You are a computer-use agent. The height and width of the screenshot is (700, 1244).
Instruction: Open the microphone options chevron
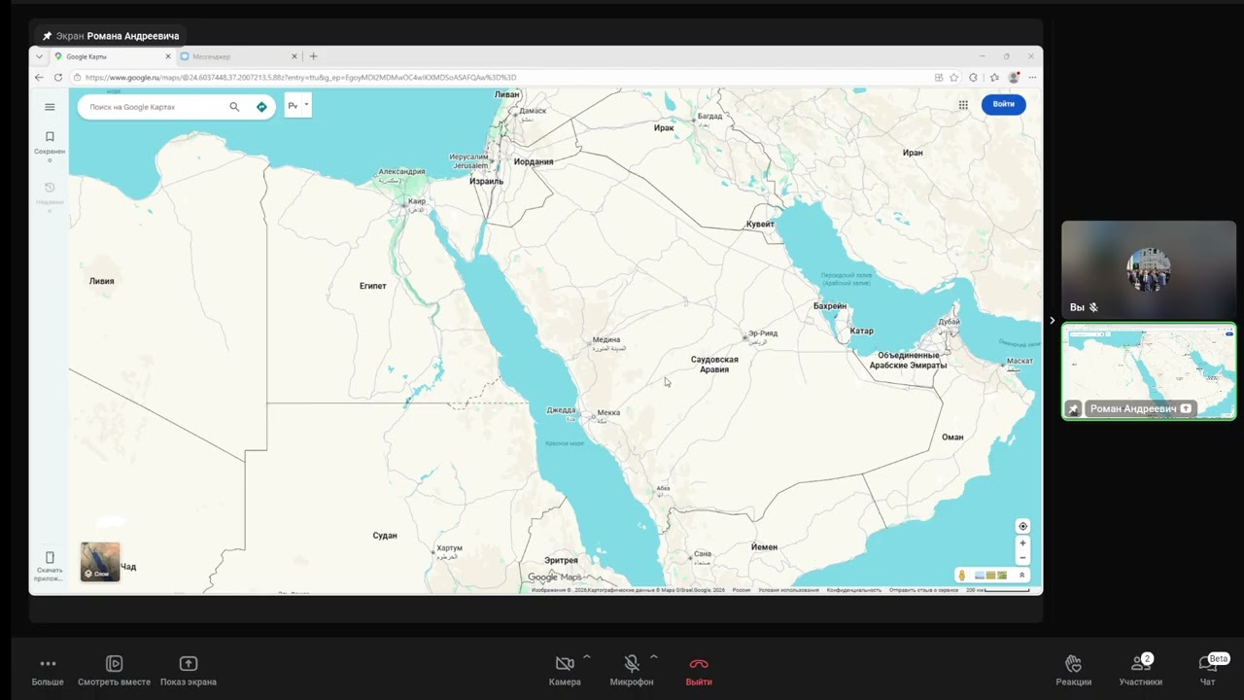[x=653, y=657]
